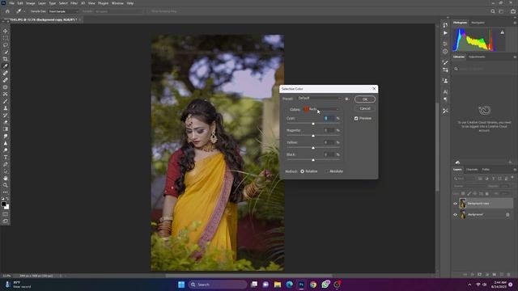Select the Horizontal Type tool
Viewport: 518px width, 291px height.
[6, 158]
